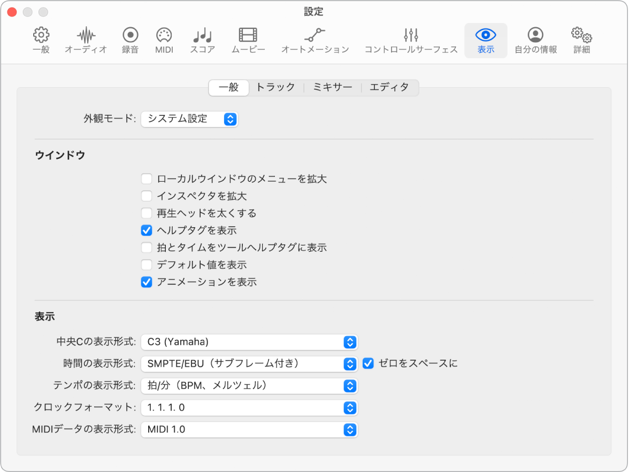
Task: Switch to the トラック tab
Action: (x=275, y=88)
